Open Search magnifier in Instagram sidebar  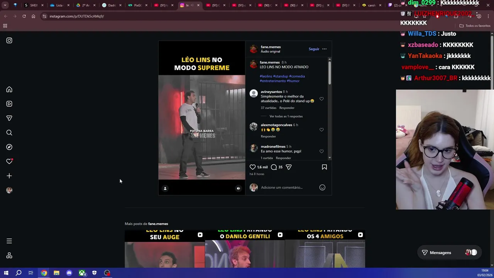(9, 133)
